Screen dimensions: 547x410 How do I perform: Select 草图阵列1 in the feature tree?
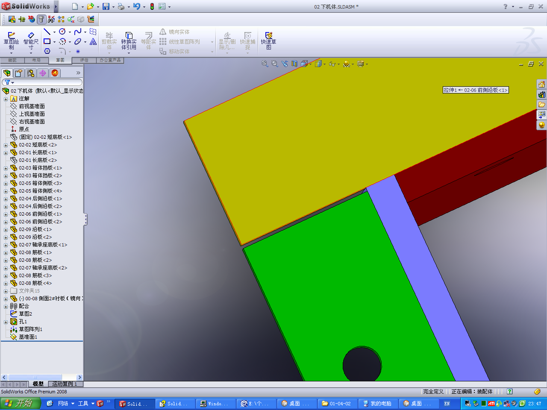tap(30, 329)
